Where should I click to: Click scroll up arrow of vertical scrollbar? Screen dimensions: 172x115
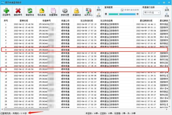(169, 20)
